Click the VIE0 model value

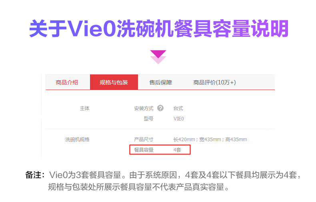[178, 119]
